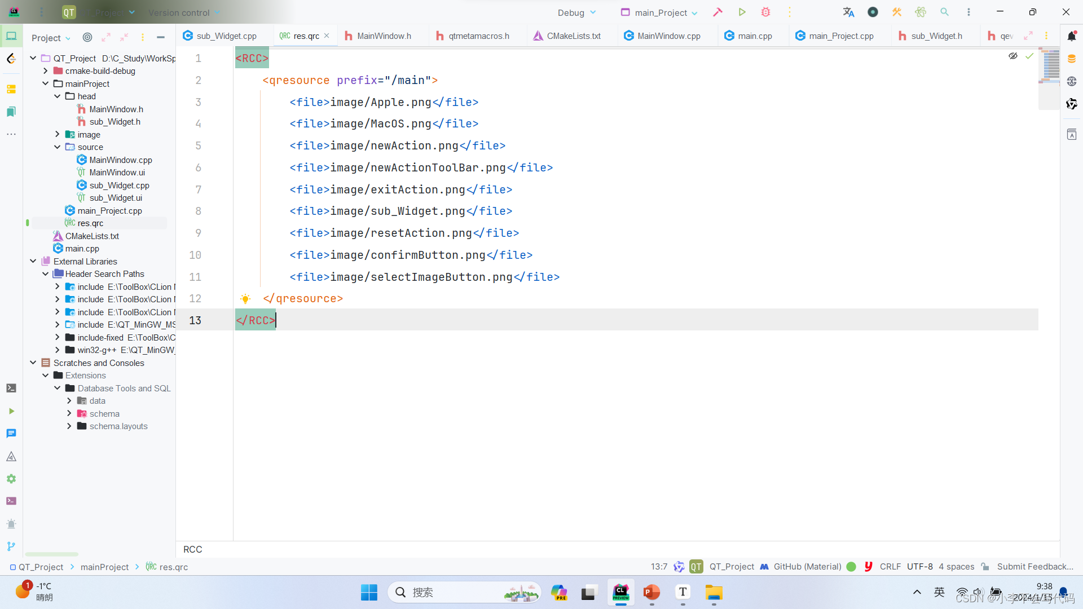1083x609 pixels.
Task: Hide the Project panel with the minimize icon
Action: click(161, 37)
